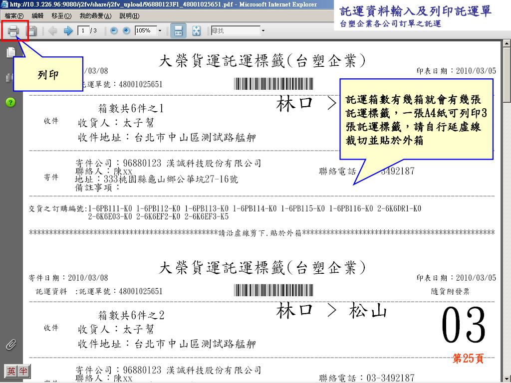Screen dimensions: 511x383
Task: Select the text 託運單號：48001025651 in second label
Action: [121, 291]
